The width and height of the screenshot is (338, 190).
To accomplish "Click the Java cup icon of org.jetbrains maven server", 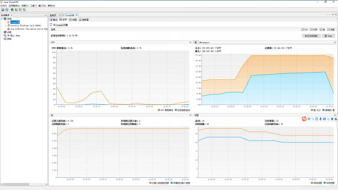I will (x=9, y=29).
